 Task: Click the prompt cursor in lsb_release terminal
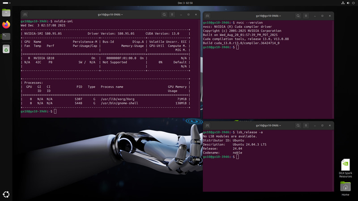click(x=238, y=157)
